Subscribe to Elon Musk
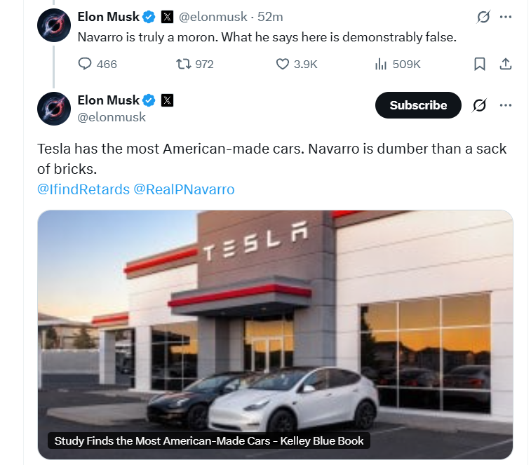The image size is (531, 465). click(418, 105)
